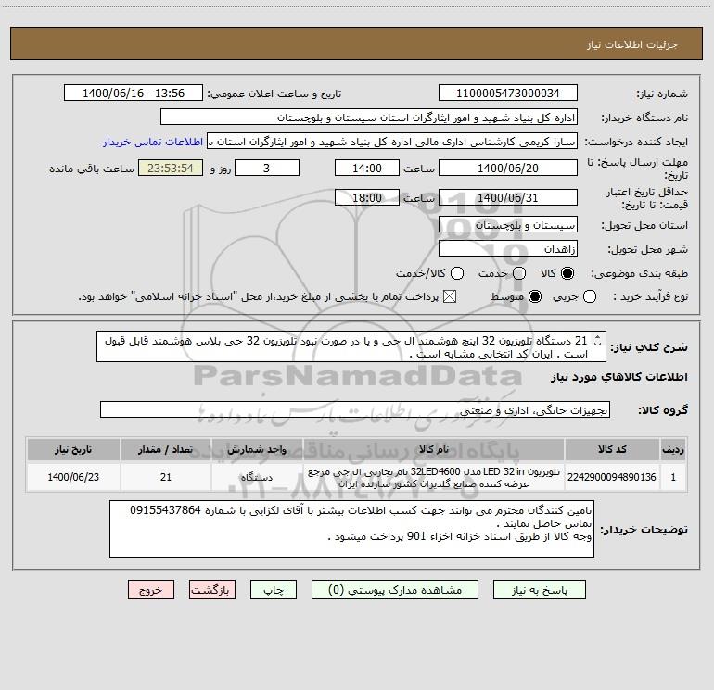Click the بازگشت back button
Viewport: 714px width, 690px height.
212,590
